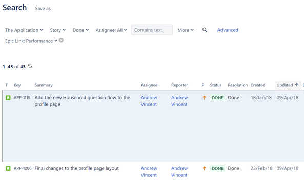Refresh the search results count
Image resolution: width=304 pixels, height=184 pixels.
coord(30,66)
